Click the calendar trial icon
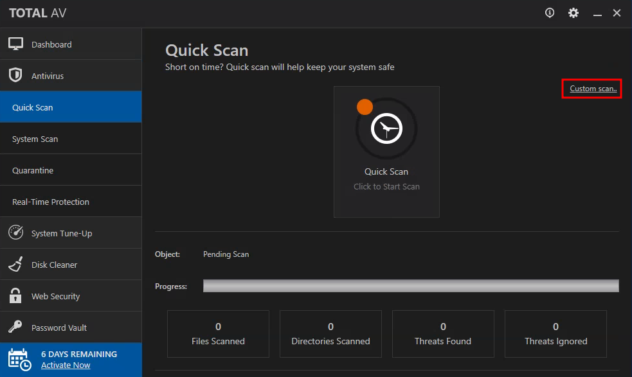 pyautogui.click(x=19, y=360)
